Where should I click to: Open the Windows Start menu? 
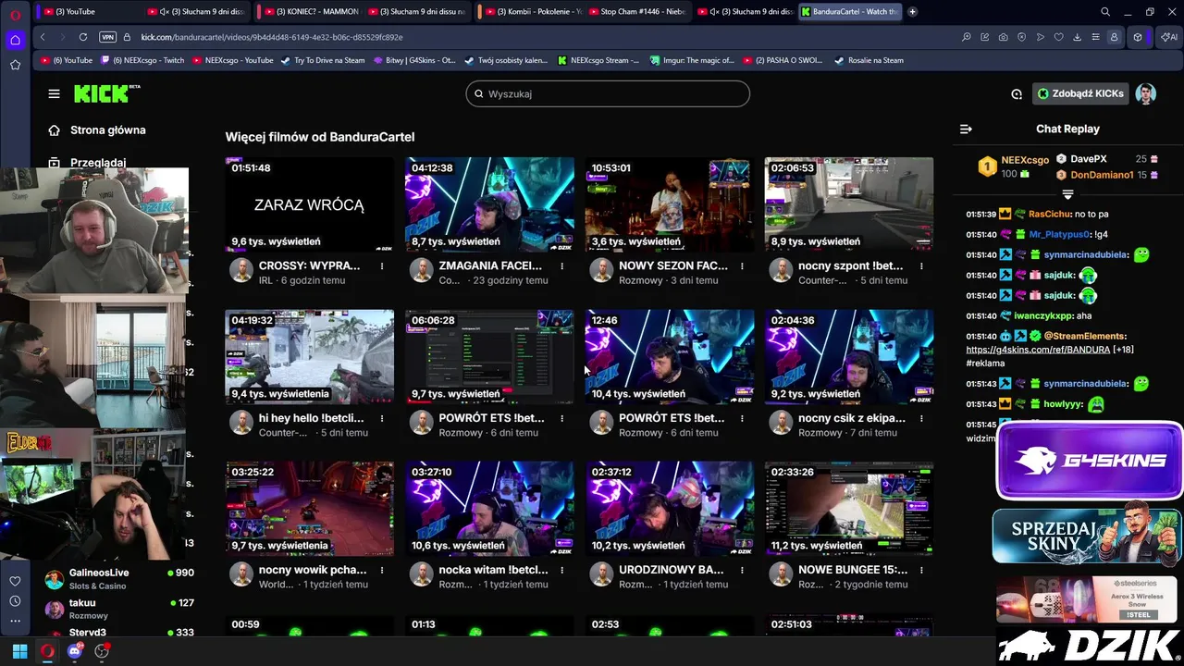19,651
